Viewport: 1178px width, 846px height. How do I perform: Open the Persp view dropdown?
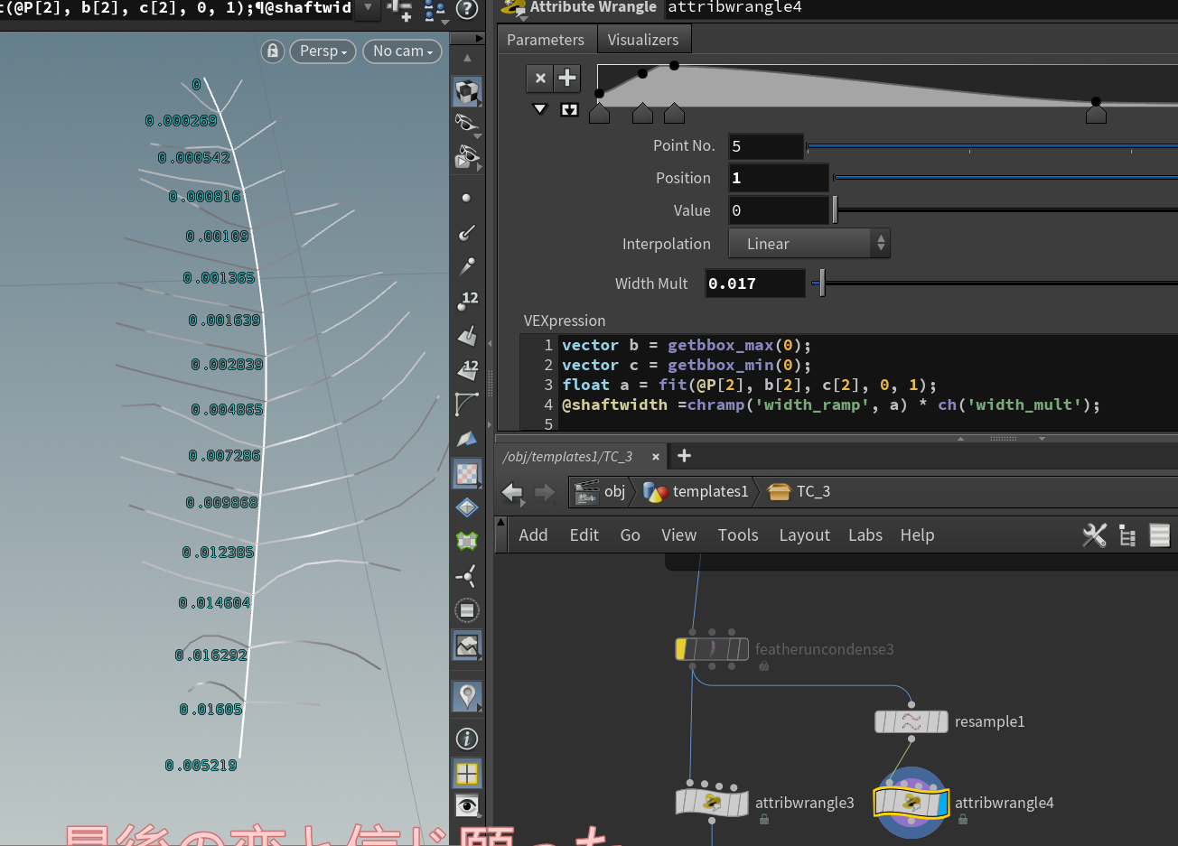click(323, 51)
